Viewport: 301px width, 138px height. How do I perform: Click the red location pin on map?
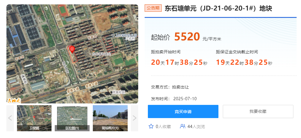pos(72,50)
